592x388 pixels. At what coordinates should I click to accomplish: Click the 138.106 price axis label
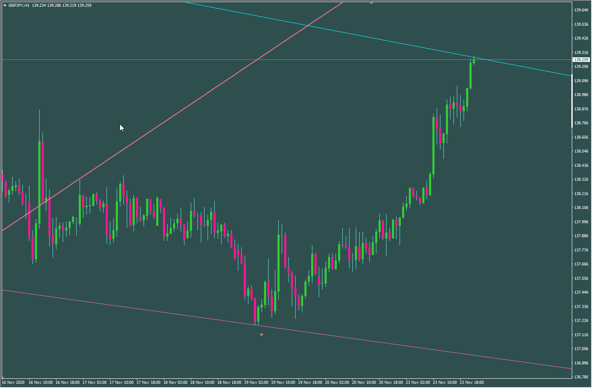click(x=581, y=208)
